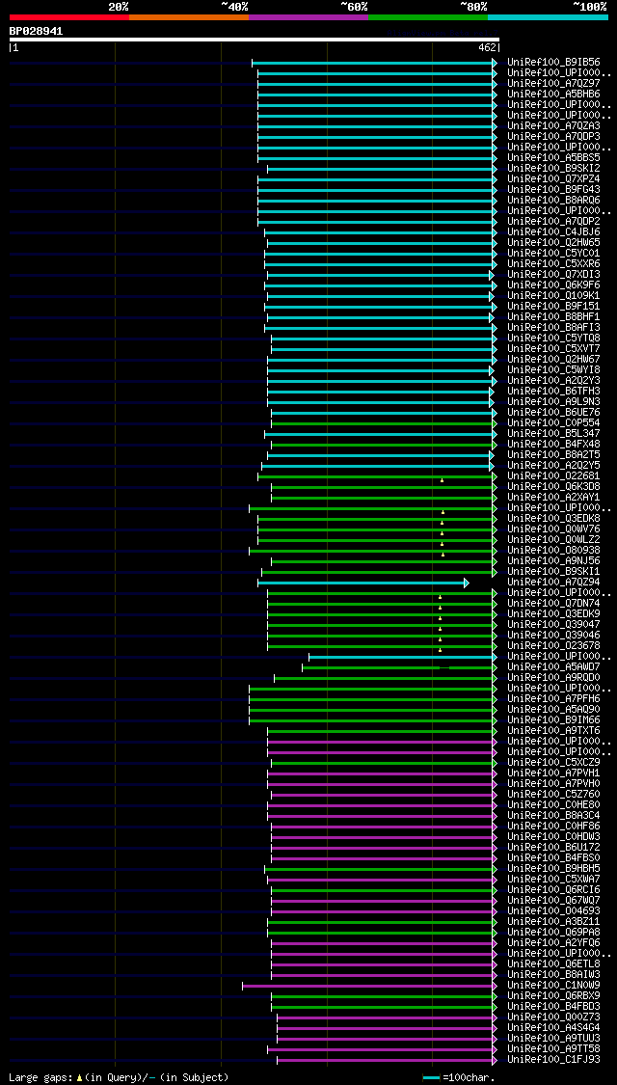Open hit UniRef100_B9SKI1
Viewport: 617px width, 1085px height.
click(553, 572)
